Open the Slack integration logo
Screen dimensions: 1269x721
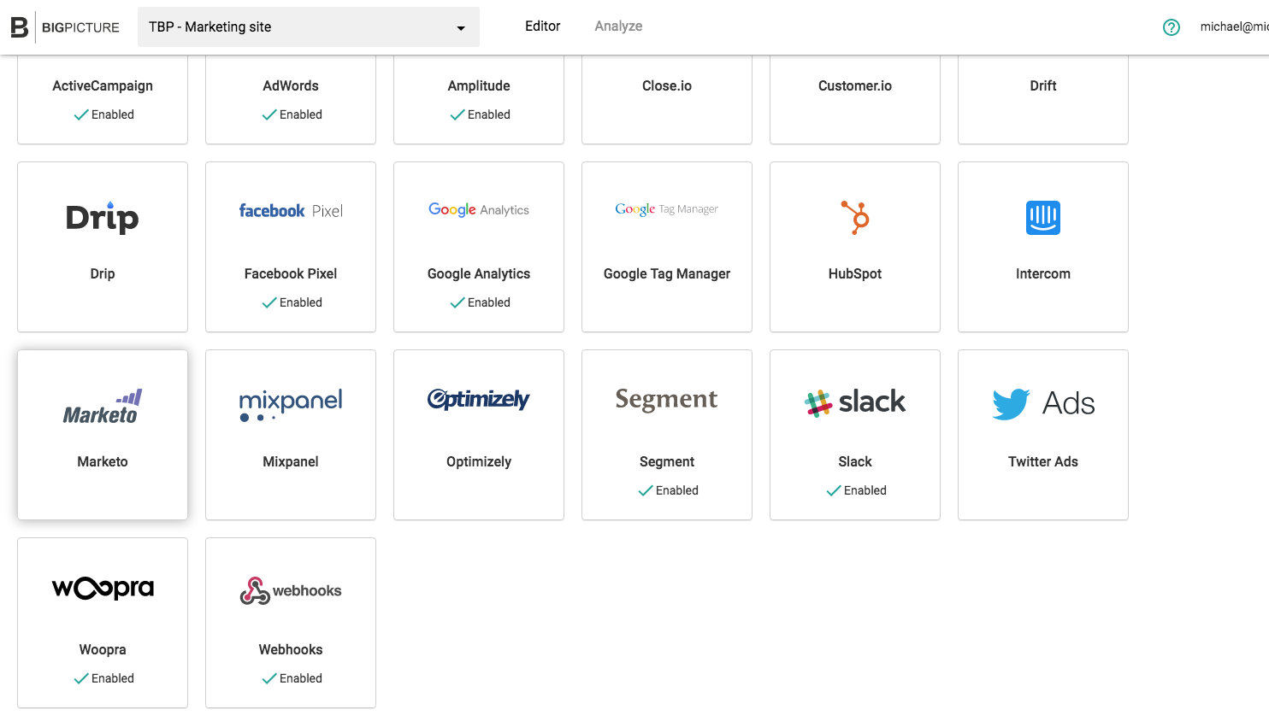[x=855, y=402]
